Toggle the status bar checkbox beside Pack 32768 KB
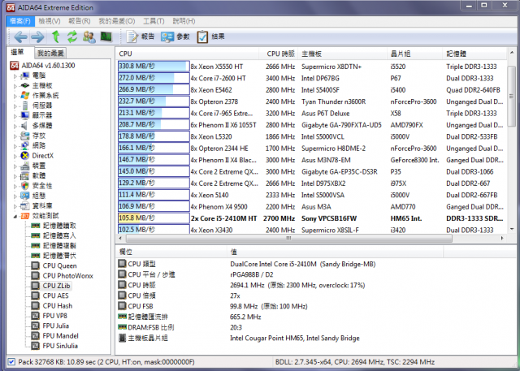 pos(11,362)
